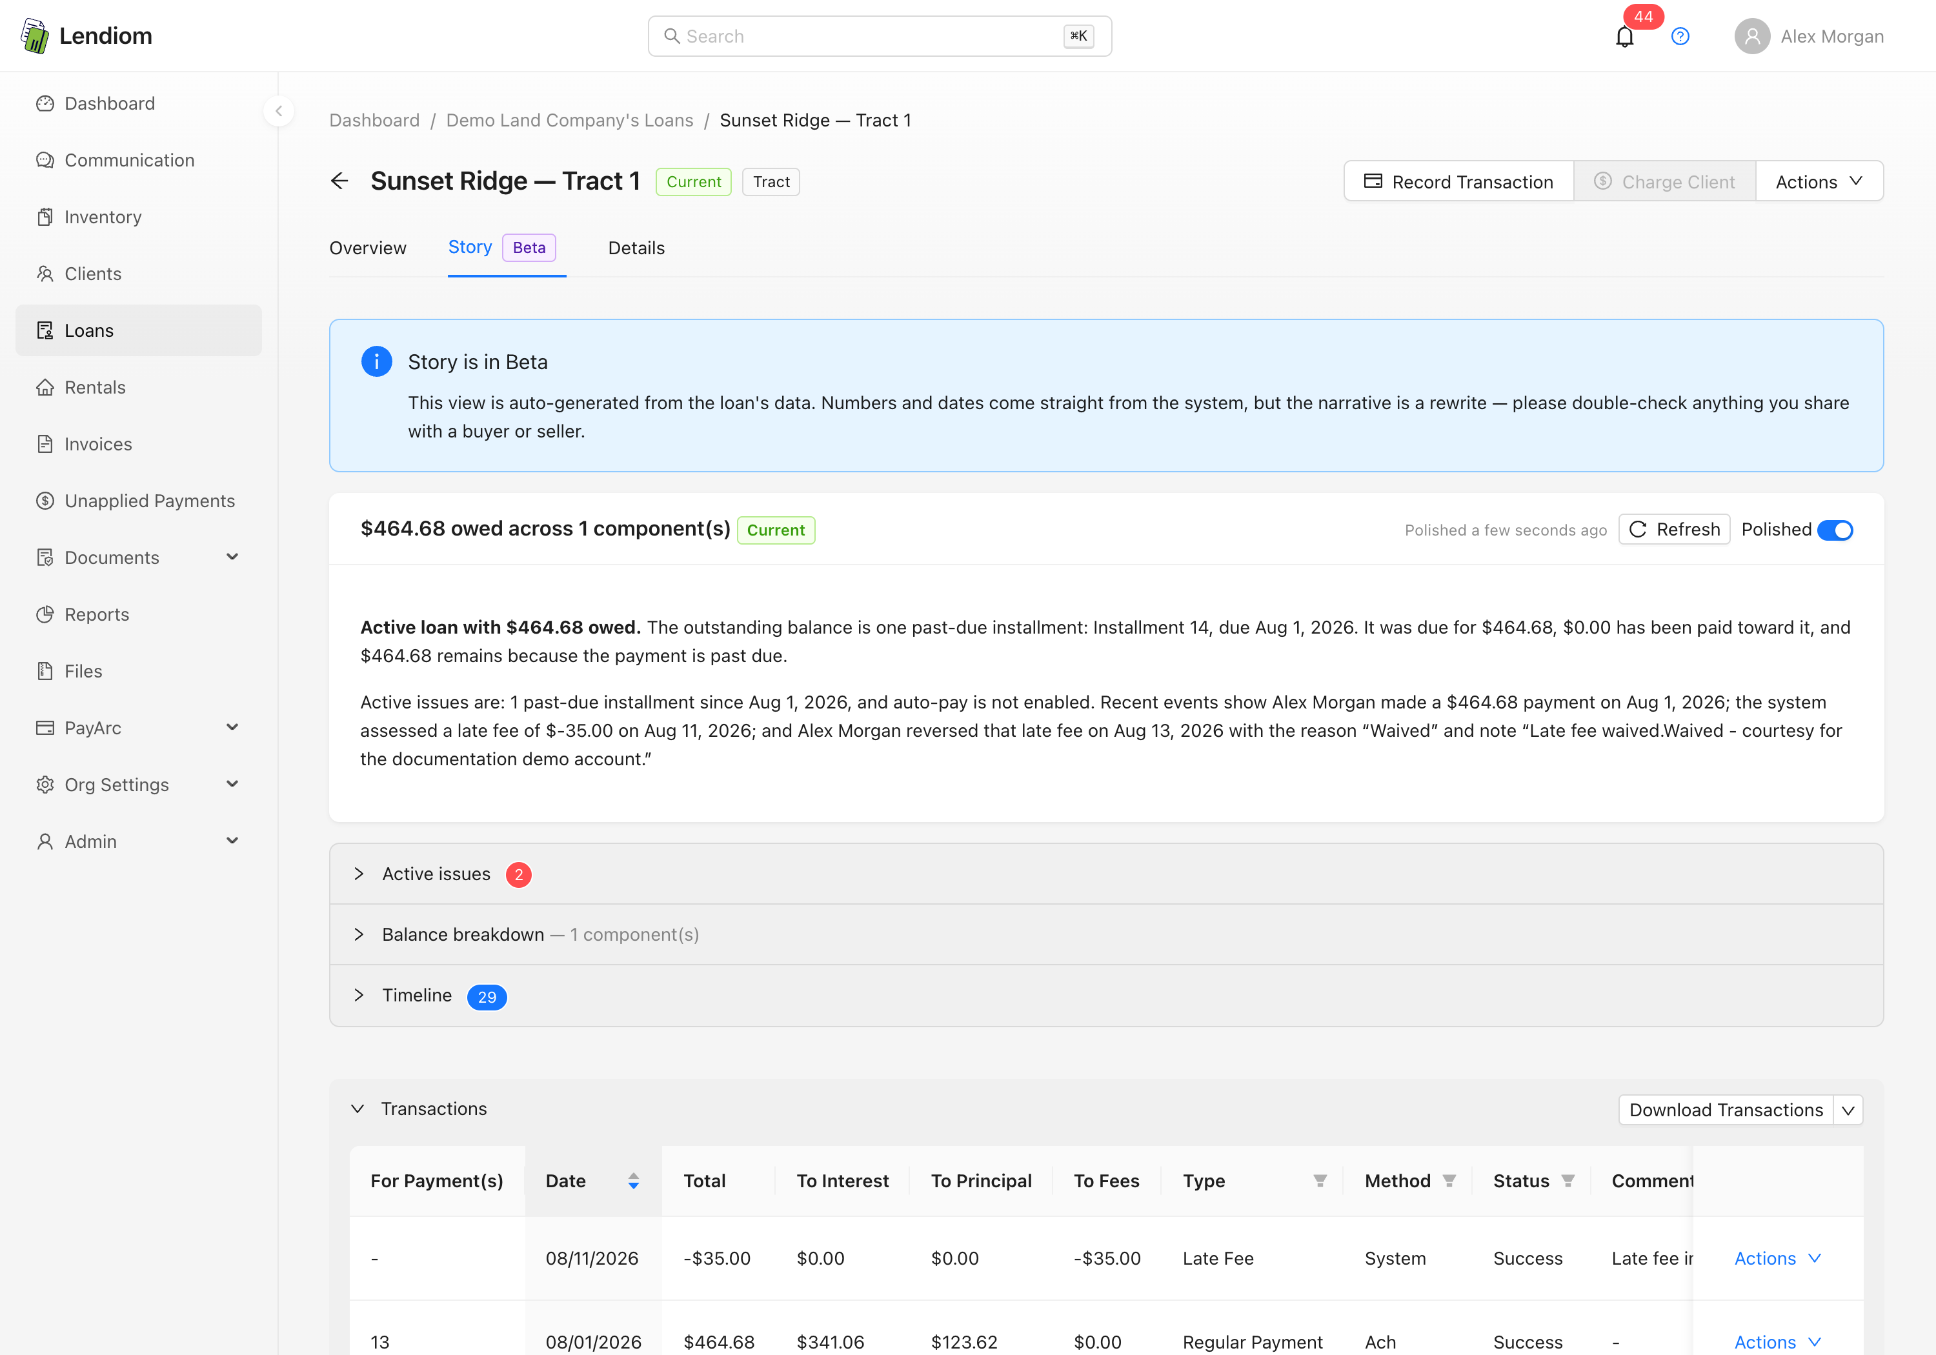Click the Communication chat icon
This screenshot has height=1355, width=1936.
point(45,160)
